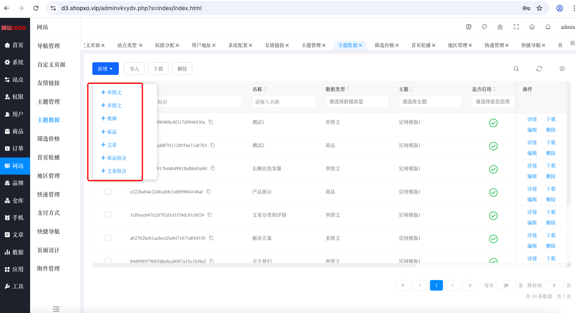576x313 pixels.
Task: Copy identifier of 测试1 row
Action: 211,122
